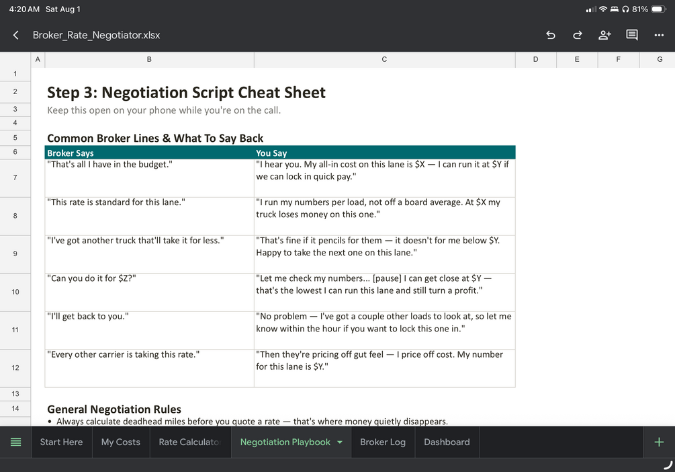Open the three-dot more options menu

click(659, 35)
